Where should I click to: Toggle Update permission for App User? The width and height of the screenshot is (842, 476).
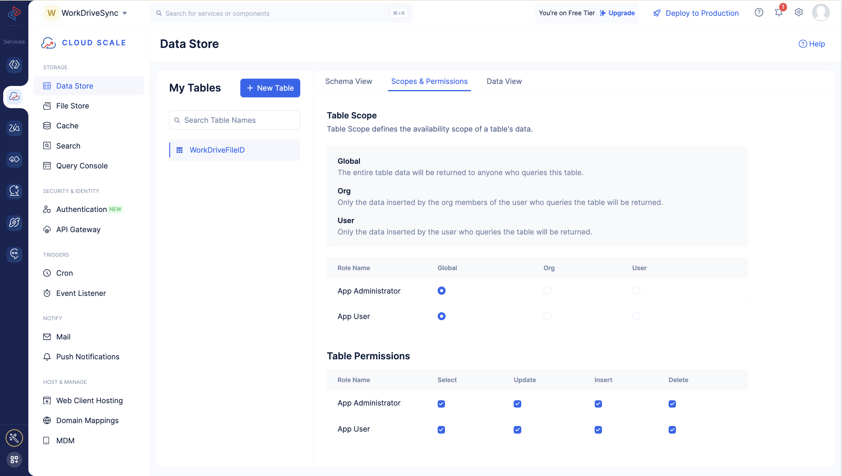(x=517, y=430)
